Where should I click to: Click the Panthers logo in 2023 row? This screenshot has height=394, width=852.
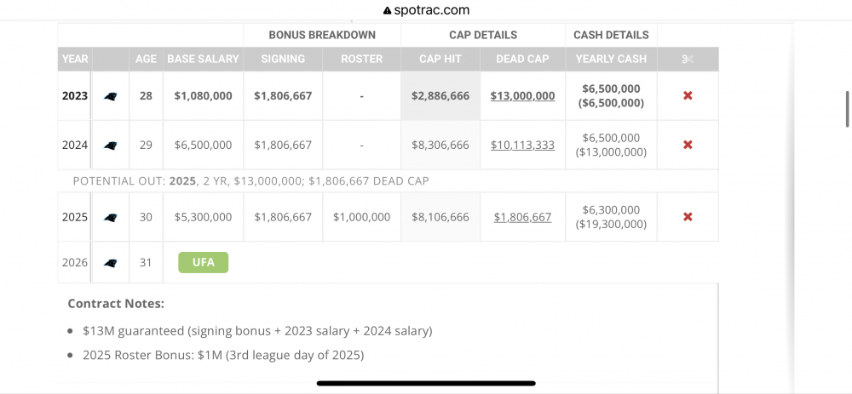[111, 96]
